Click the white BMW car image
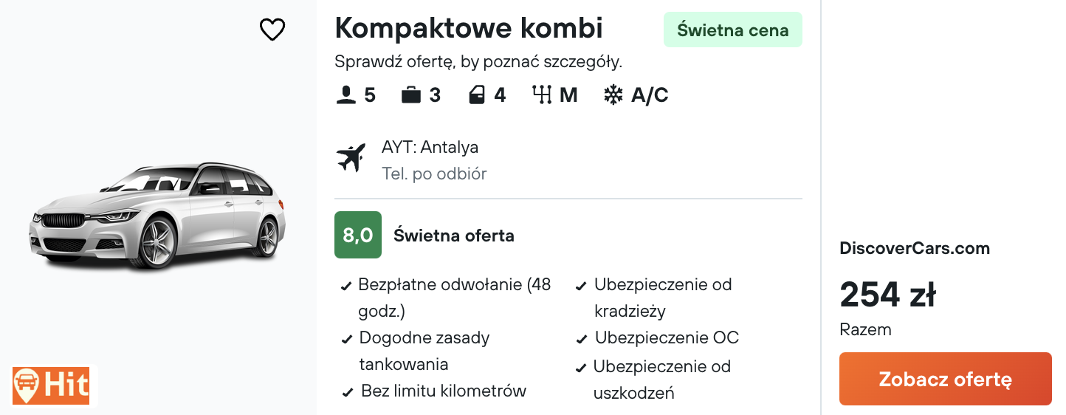 coord(157,216)
